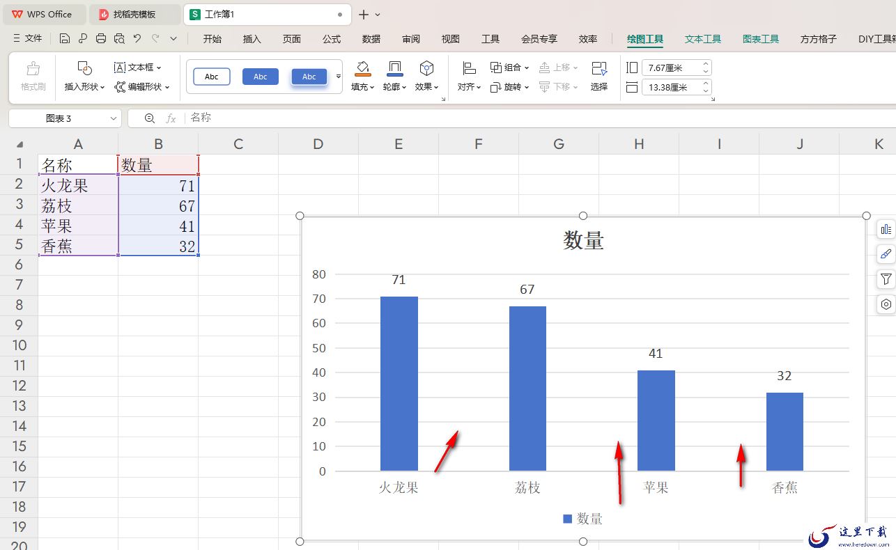
Task: Click row header 10
Action: [19, 345]
